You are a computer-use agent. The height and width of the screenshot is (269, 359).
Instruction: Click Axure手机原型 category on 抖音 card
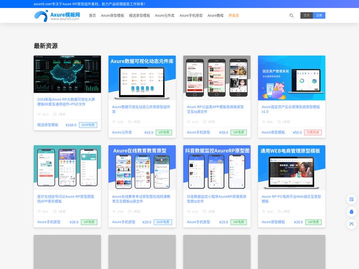pos(198,222)
